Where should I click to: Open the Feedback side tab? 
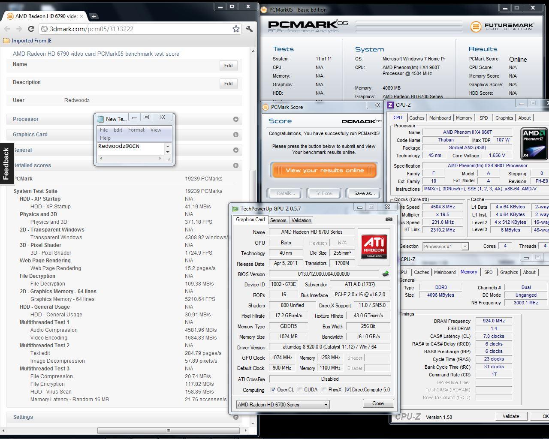pos(6,163)
